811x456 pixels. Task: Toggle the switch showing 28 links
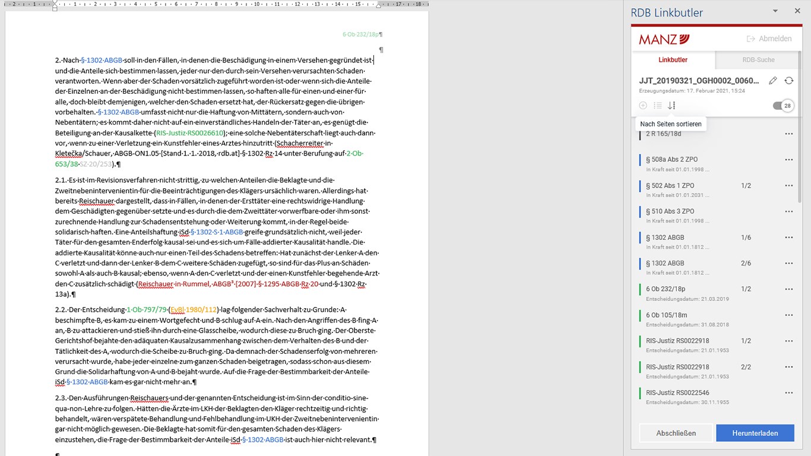(x=783, y=106)
